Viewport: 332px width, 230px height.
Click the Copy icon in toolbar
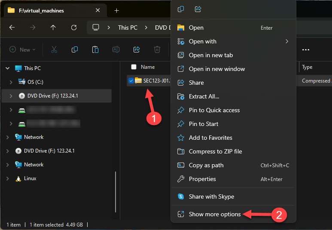tap(75, 49)
